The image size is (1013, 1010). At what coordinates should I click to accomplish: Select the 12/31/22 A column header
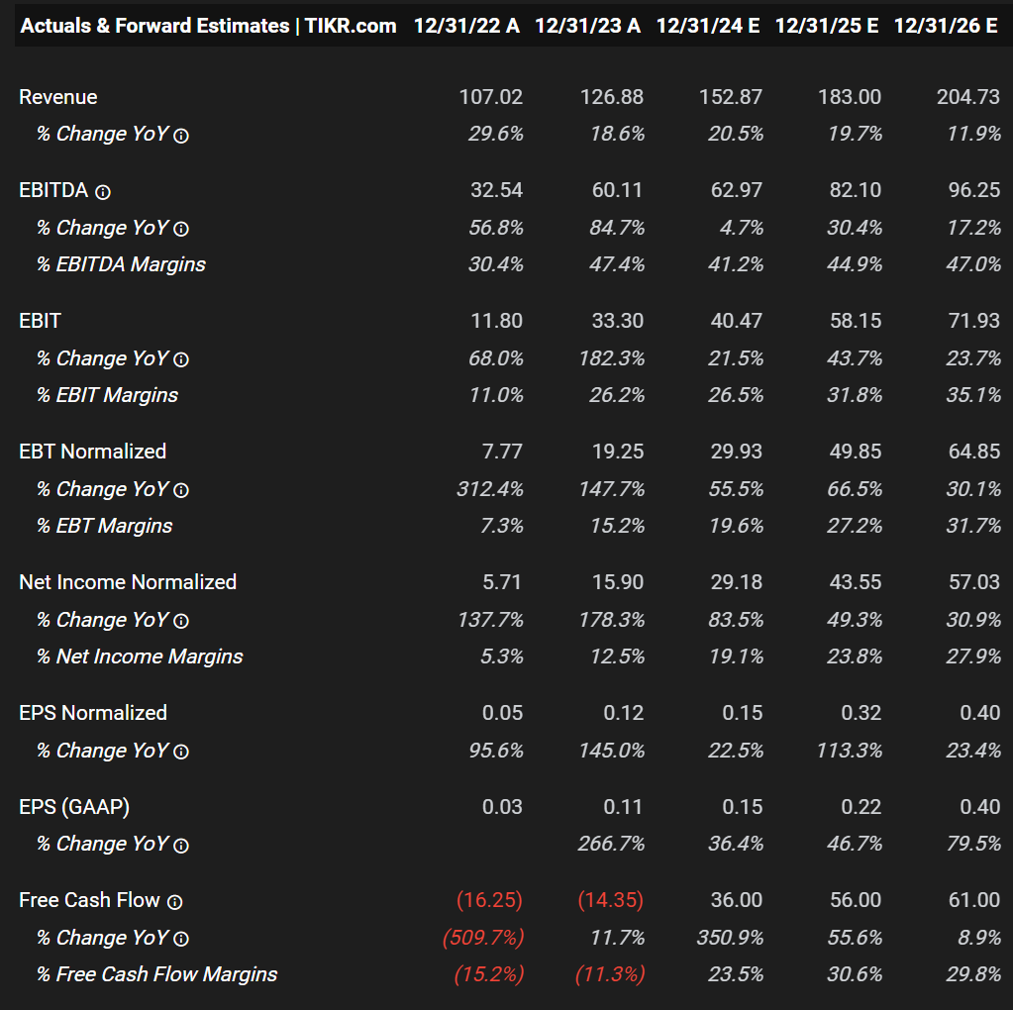coord(466,26)
